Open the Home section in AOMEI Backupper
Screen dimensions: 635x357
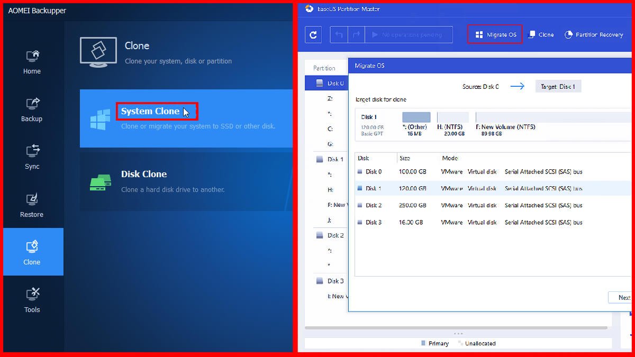(31, 62)
